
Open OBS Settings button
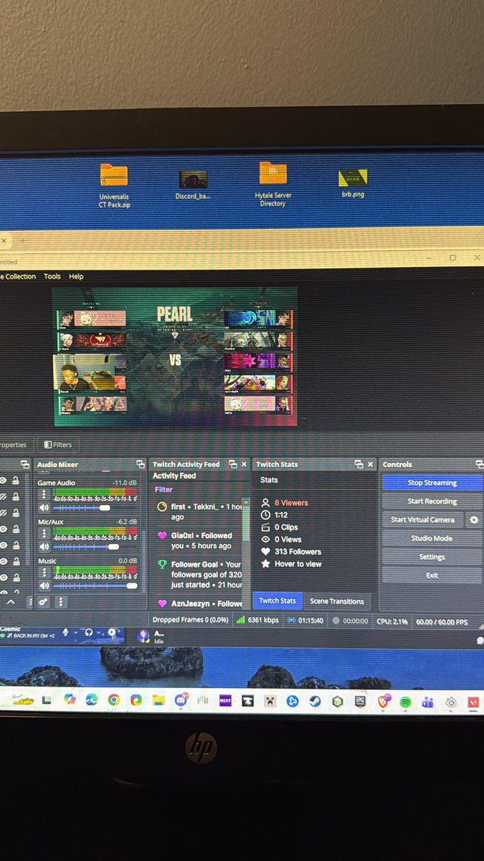tap(432, 557)
